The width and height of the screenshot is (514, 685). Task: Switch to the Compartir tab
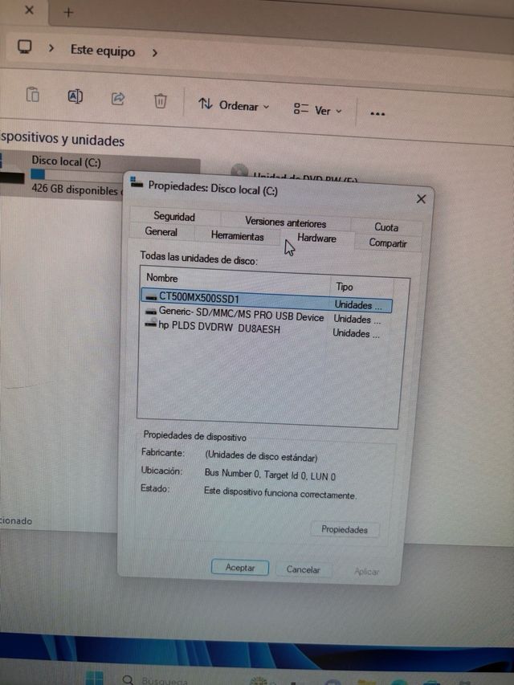coord(388,243)
